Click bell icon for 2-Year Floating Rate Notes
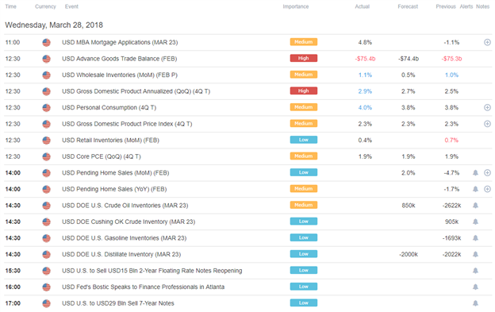 [475, 271]
